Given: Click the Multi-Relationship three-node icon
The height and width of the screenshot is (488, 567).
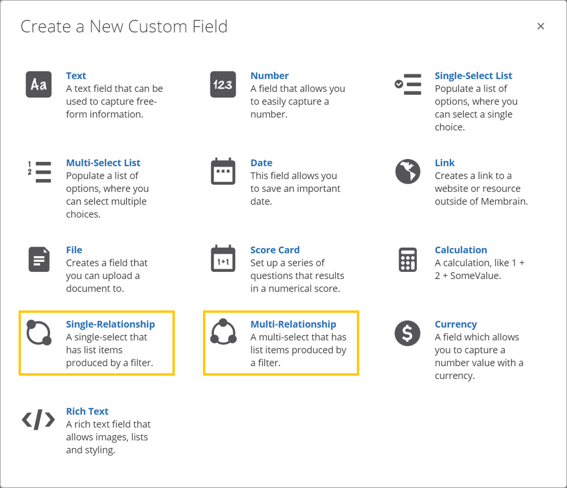Looking at the screenshot, I should pyautogui.click(x=224, y=331).
